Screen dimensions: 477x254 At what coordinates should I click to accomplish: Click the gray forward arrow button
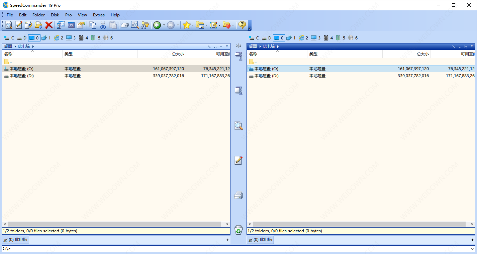[171, 25]
